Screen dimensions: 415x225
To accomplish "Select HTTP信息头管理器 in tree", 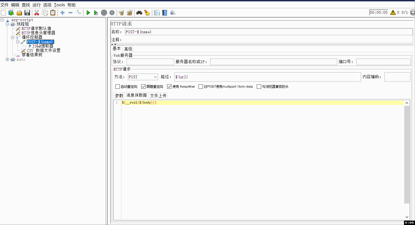I will 38,33.
